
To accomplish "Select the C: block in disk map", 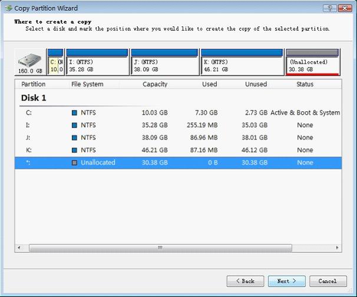I will [55, 65].
